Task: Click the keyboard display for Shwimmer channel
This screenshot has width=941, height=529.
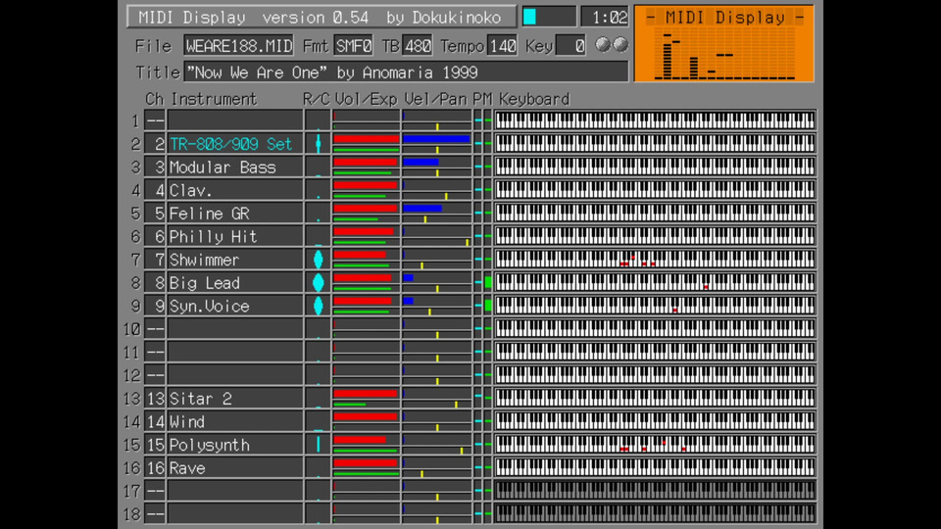Action: [655, 259]
